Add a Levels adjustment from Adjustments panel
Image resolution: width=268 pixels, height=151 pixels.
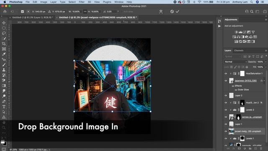[240, 32]
